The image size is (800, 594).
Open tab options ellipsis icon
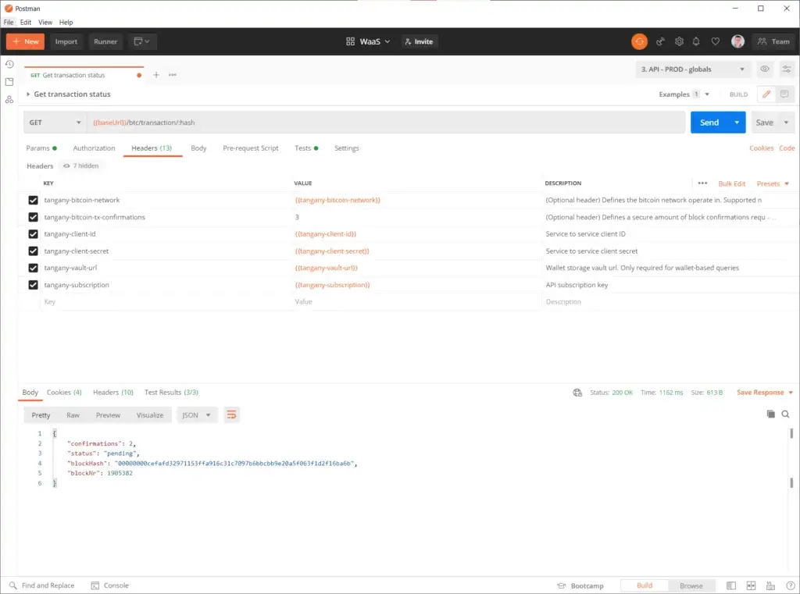pos(173,75)
